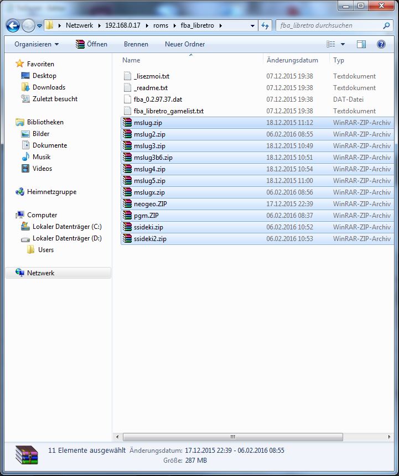Open the view options dropdown arrow
The image size is (399, 476).
pyautogui.click(x=343, y=44)
